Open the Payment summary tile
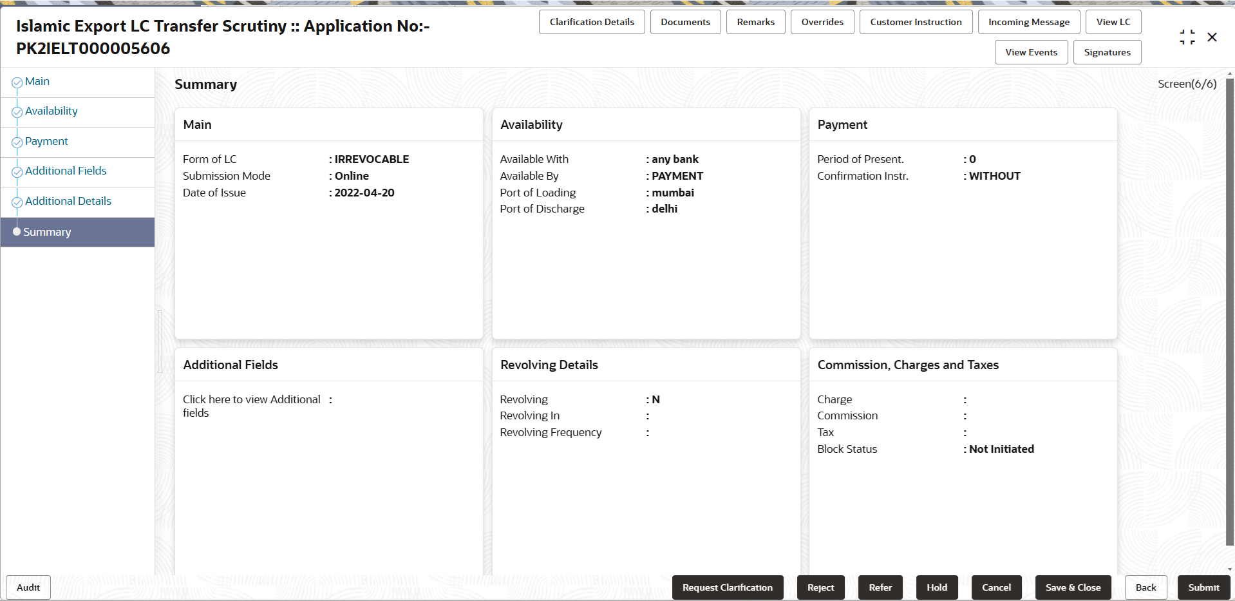The height and width of the screenshot is (601, 1235). pyautogui.click(x=963, y=224)
